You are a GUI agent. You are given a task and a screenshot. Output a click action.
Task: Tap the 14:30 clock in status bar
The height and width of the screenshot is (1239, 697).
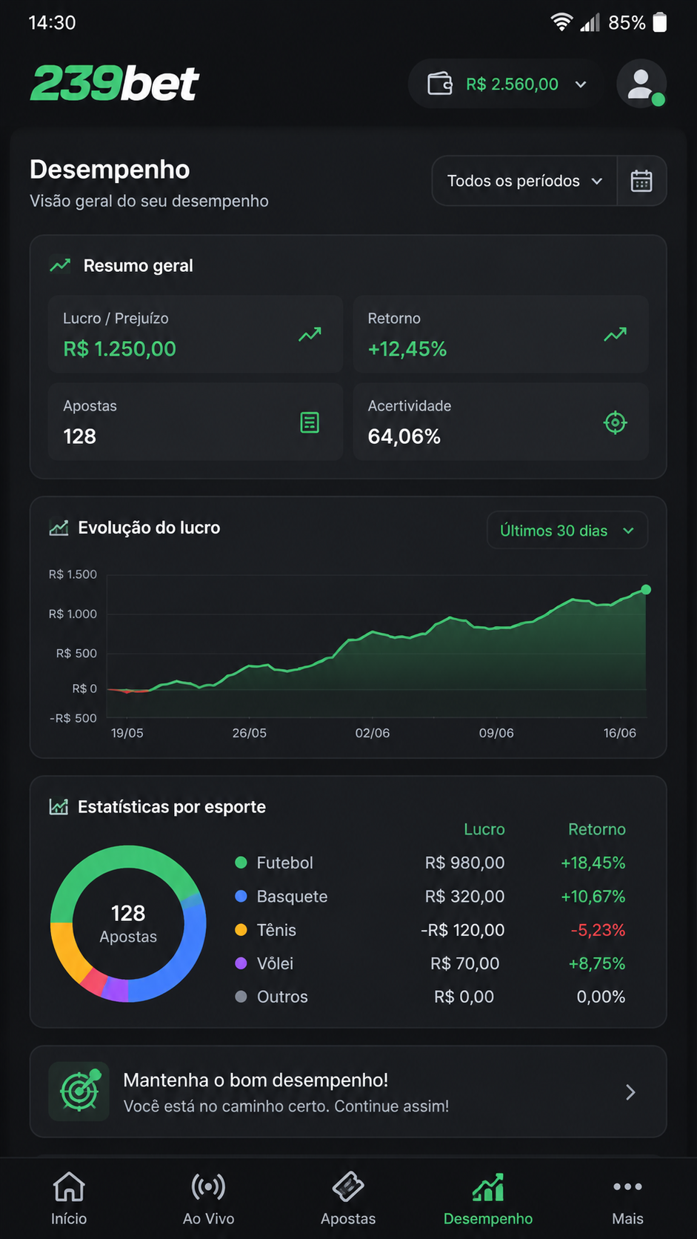pos(52,22)
